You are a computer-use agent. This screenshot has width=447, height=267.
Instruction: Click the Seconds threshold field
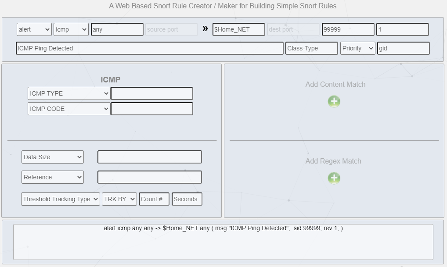click(187, 199)
